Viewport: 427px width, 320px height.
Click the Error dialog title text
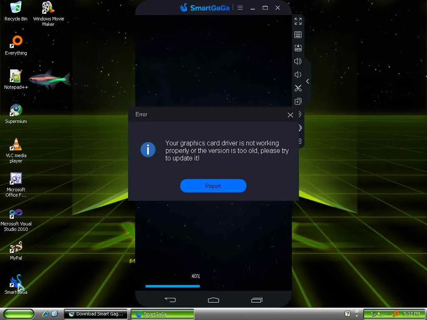point(141,114)
